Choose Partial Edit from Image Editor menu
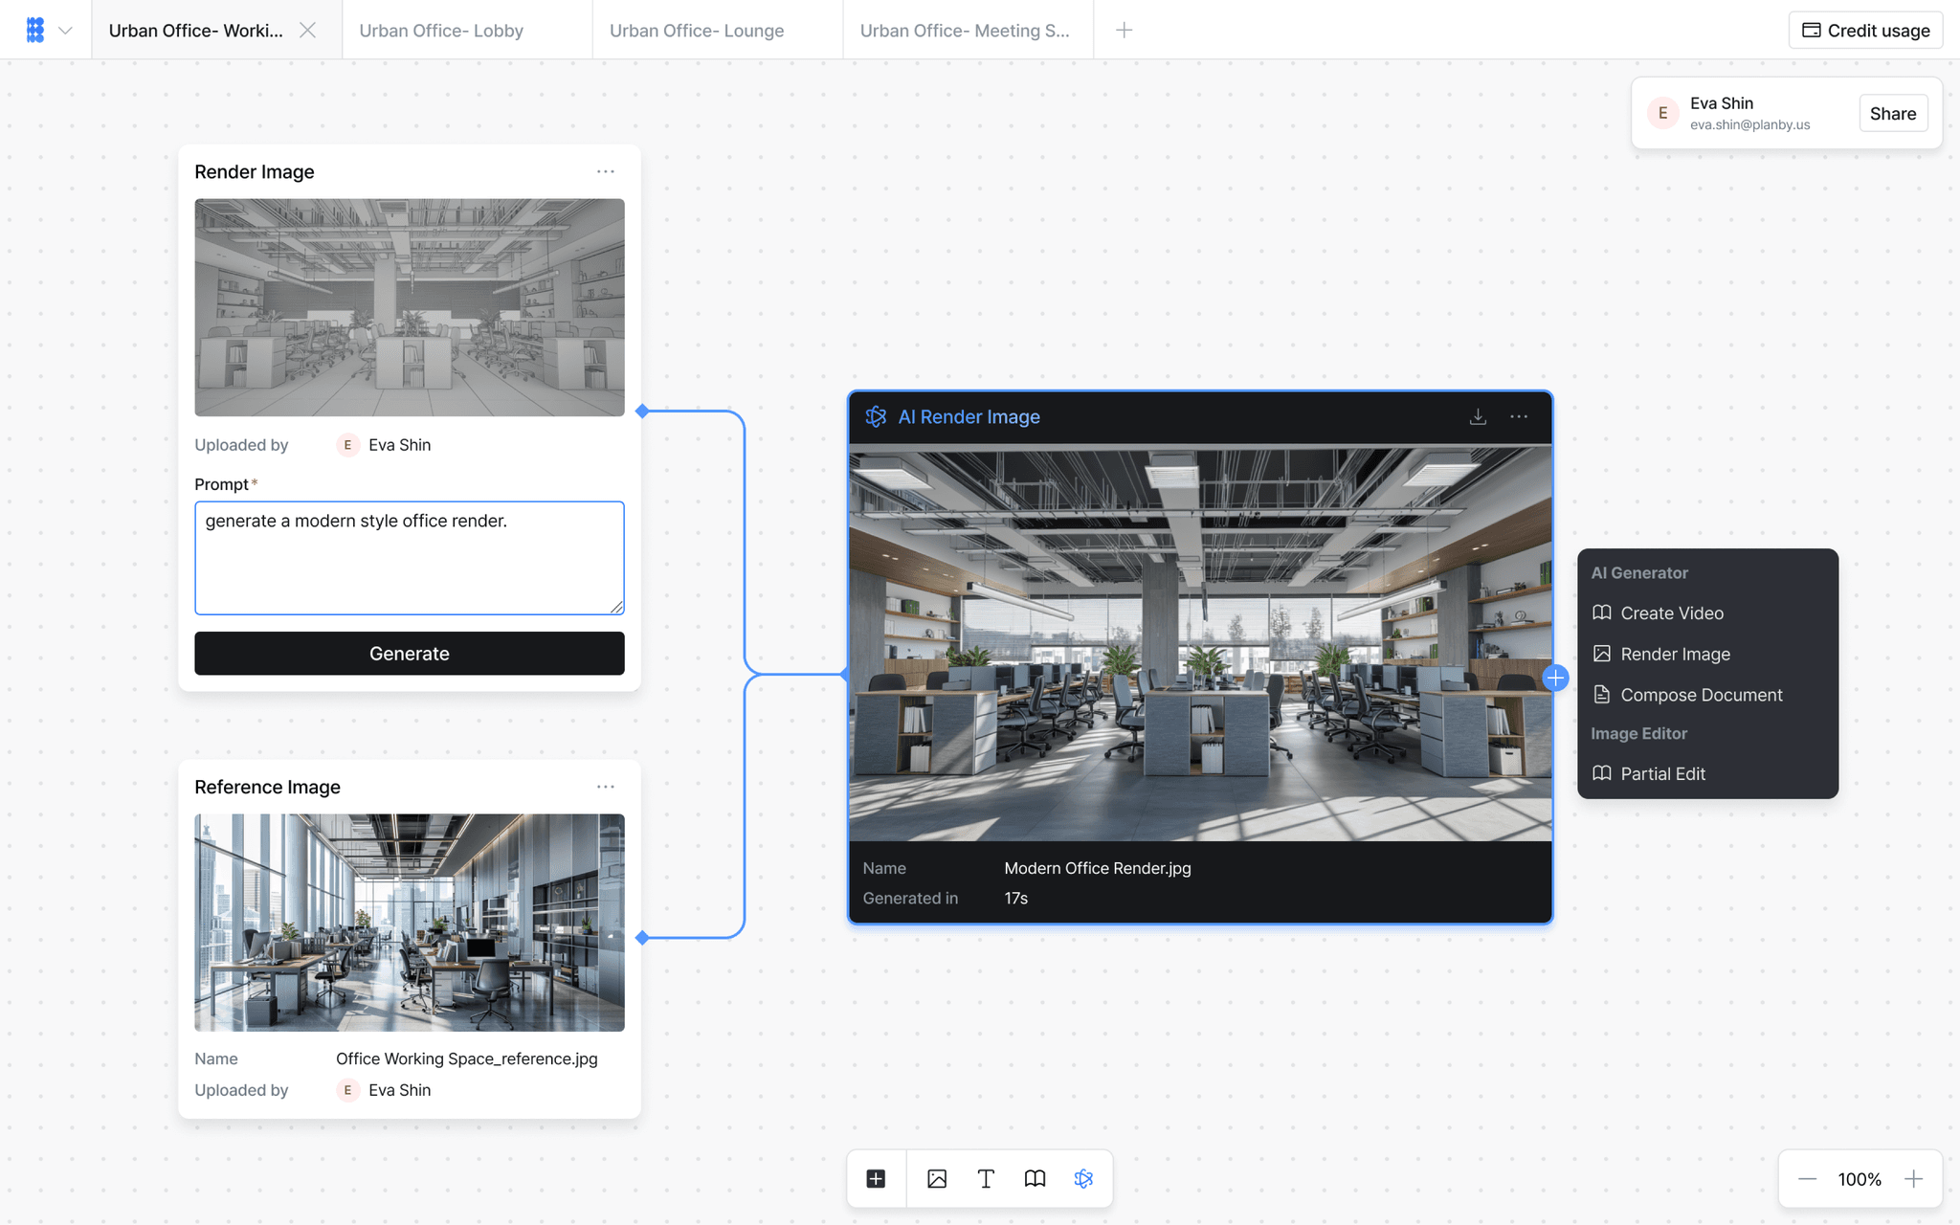 (x=1662, y=773)
